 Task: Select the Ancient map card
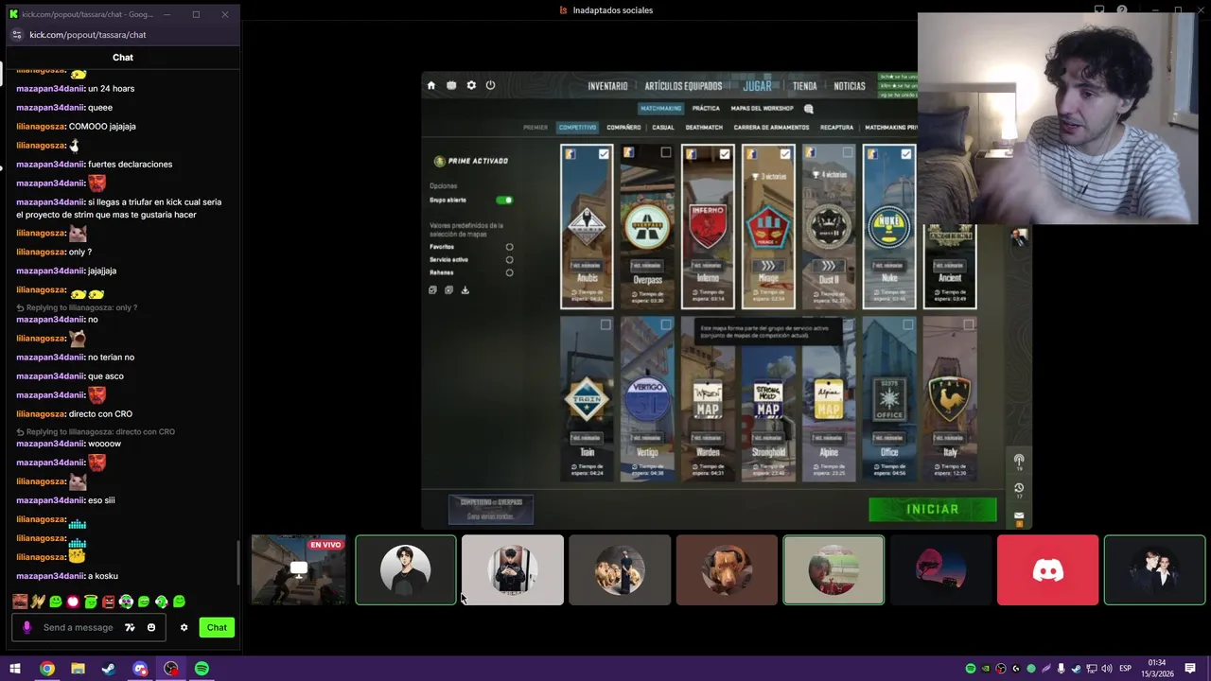click(949, 267)
